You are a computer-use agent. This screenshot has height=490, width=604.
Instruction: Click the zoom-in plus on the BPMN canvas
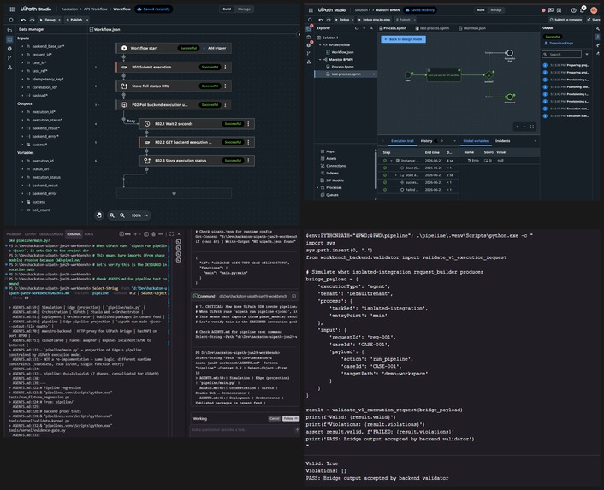click(x=517, y=127)
